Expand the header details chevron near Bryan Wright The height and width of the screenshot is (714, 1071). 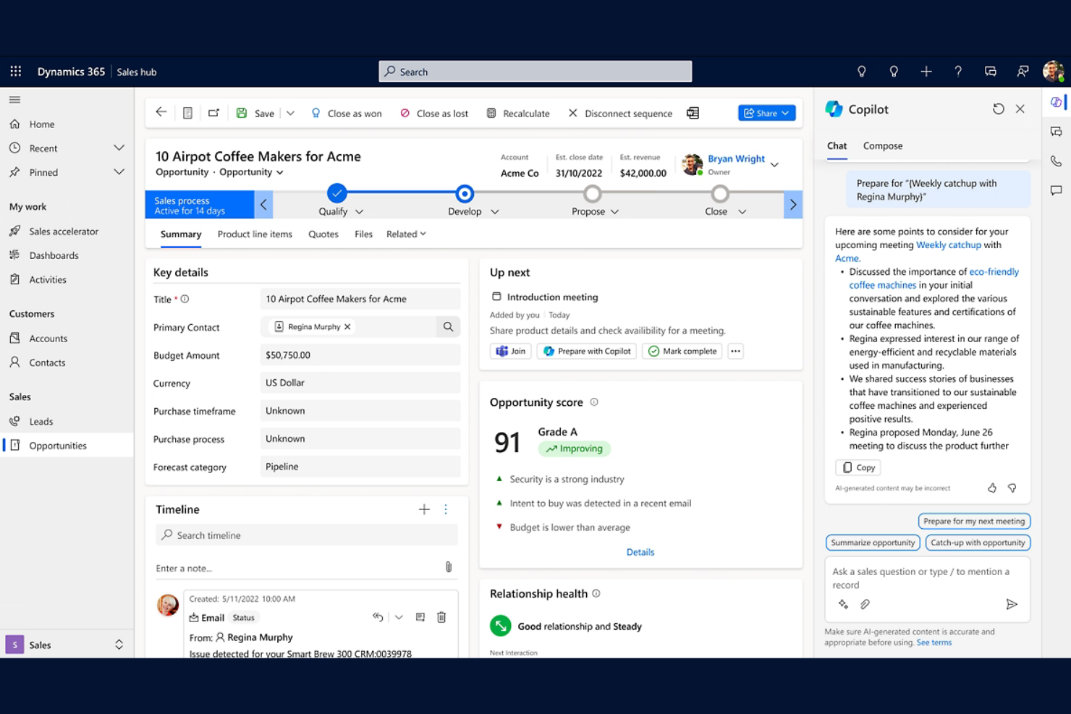774,165
